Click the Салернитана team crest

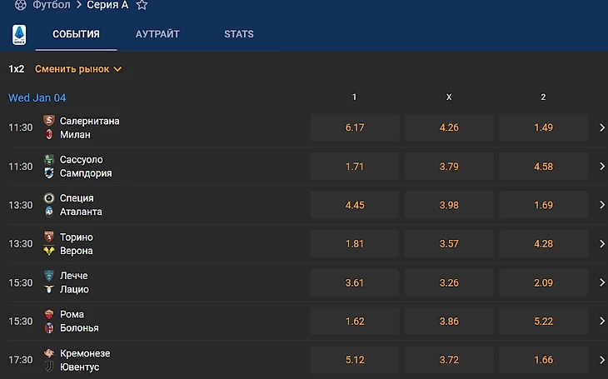[49, 121]
